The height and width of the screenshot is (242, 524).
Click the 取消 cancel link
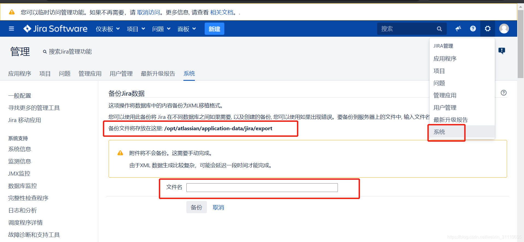point(218,207)
